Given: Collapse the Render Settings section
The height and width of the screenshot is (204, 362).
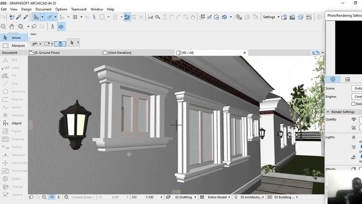Looking at the screenshot, I should coord(328,112).
